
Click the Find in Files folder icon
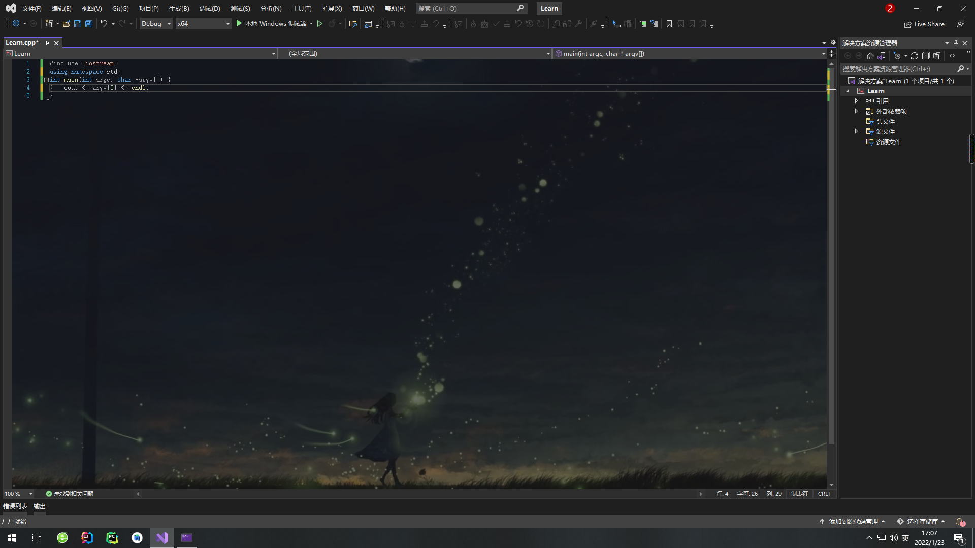(x=353, y=24)
